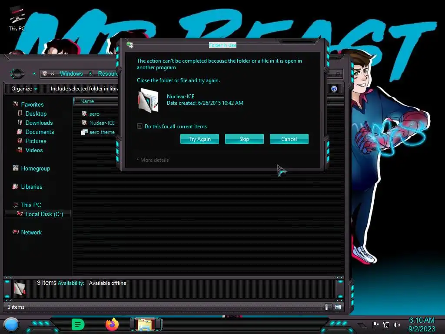Image resolution: width=445 pixels, height=334 pixels.
Task: Click the dialog title bar transfer icon
Action: tap(130, 45)
